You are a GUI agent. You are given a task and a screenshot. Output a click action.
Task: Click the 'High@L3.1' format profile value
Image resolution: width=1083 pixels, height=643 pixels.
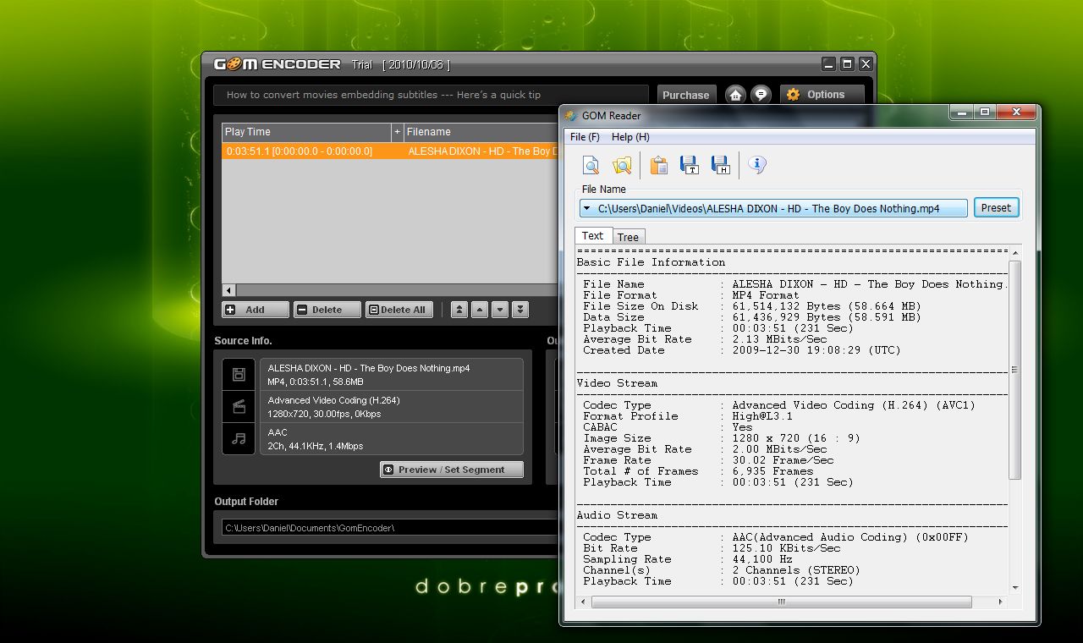[762, 416]
